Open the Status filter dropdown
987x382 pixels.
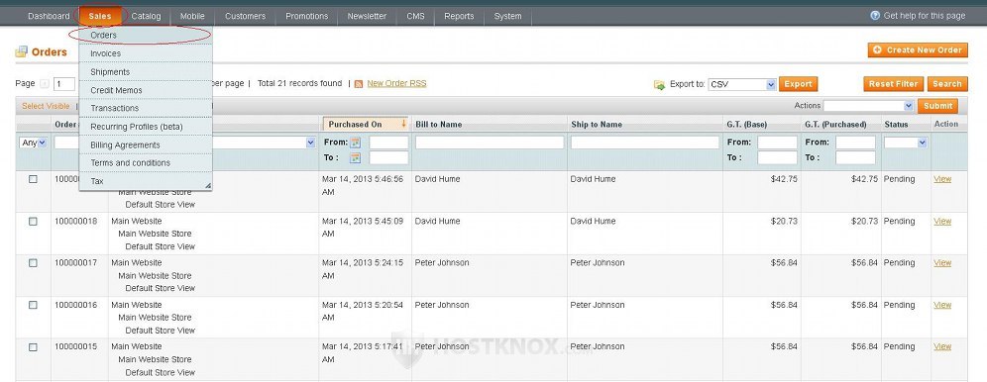pyautogui.click(x=905, y=143)
